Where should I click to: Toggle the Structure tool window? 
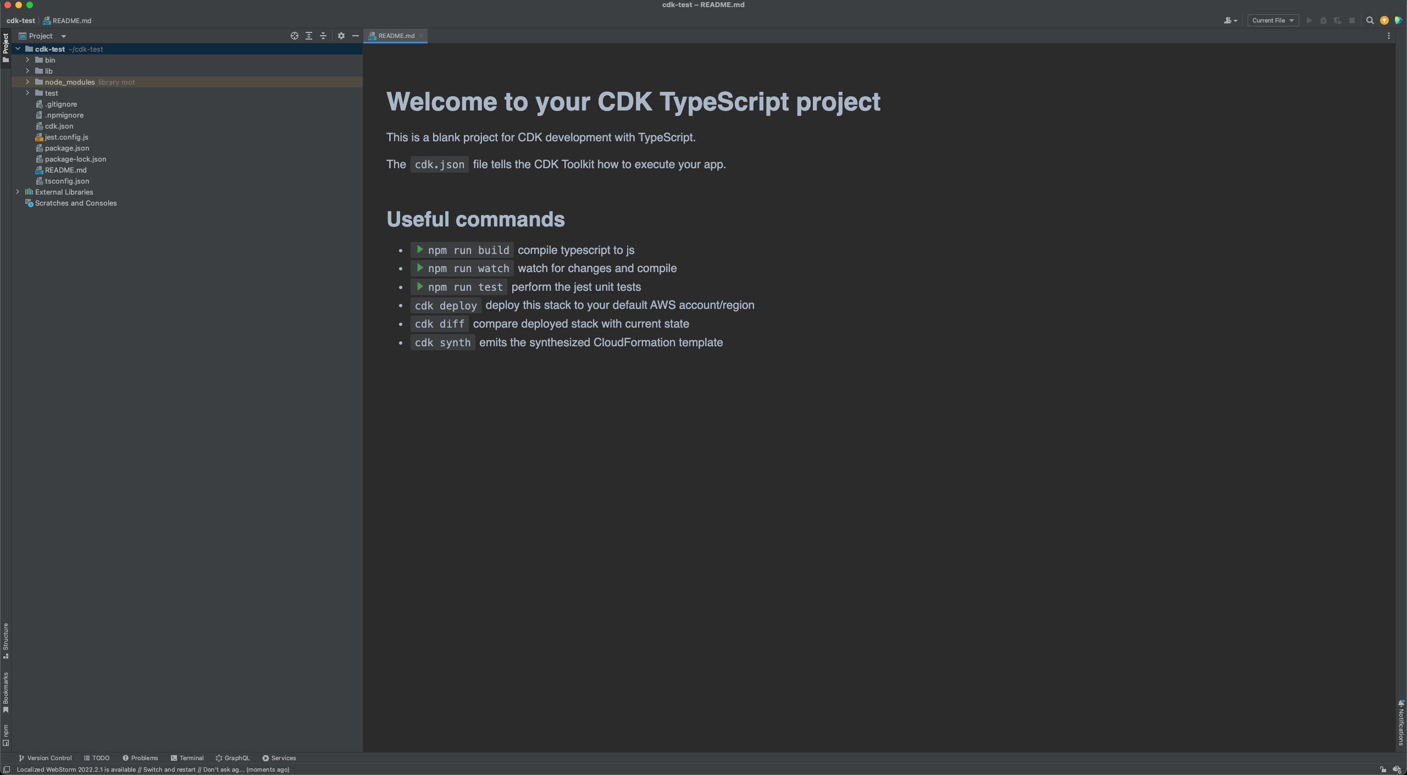pyautogui.click(x=5, y=640)
